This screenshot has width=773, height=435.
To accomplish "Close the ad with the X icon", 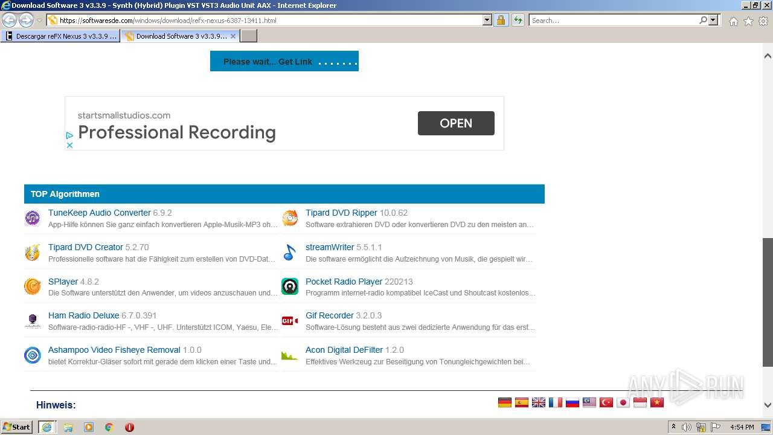I will coord(69,145).
